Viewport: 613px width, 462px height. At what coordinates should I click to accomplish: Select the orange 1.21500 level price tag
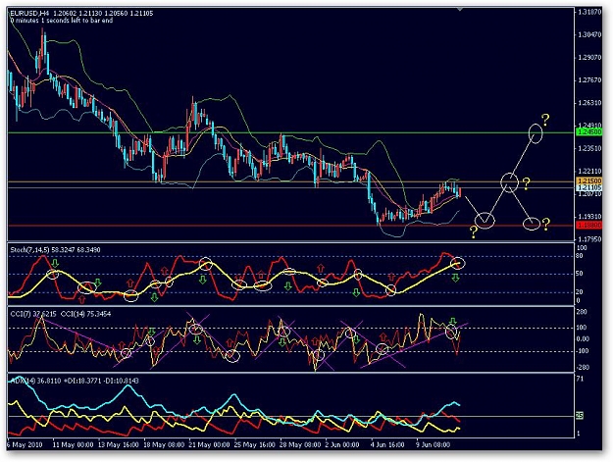[x=589, y=181]
